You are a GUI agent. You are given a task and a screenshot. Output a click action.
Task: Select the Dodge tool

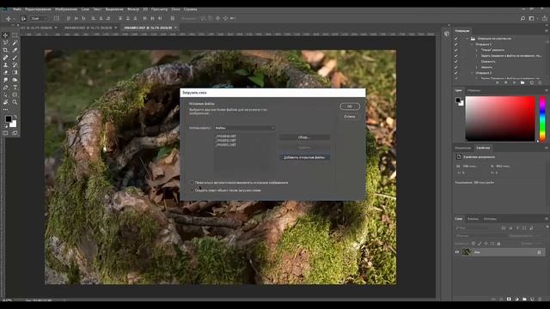click(15, 80)
